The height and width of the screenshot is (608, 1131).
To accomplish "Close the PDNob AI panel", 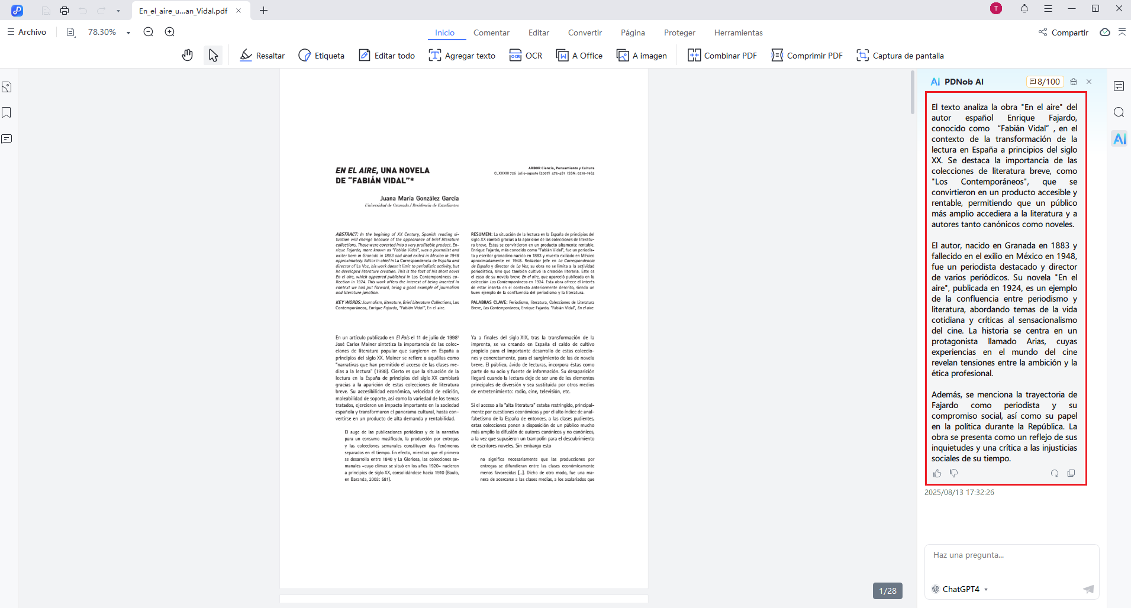I will pos(1089,82).
